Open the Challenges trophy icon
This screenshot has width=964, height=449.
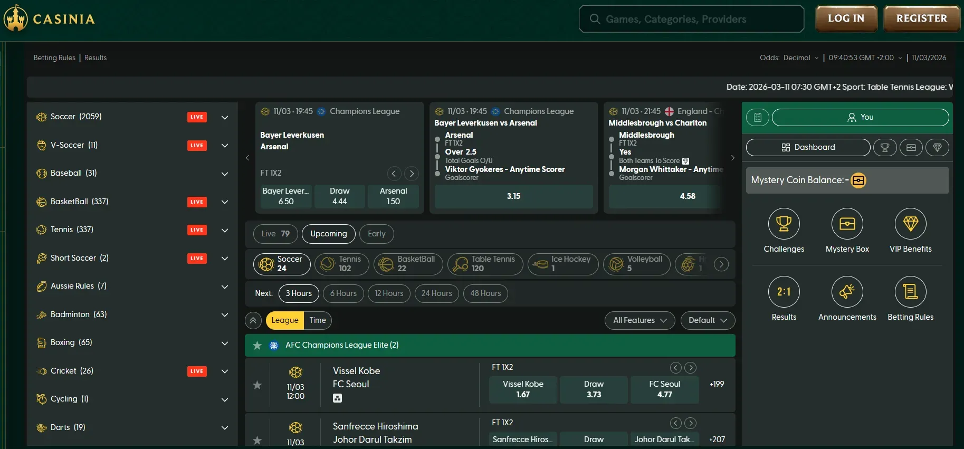pyautogui.click(x=784, y=224)
